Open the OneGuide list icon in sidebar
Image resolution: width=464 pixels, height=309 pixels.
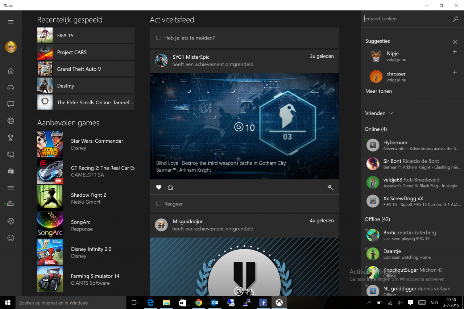pos(11,188)
